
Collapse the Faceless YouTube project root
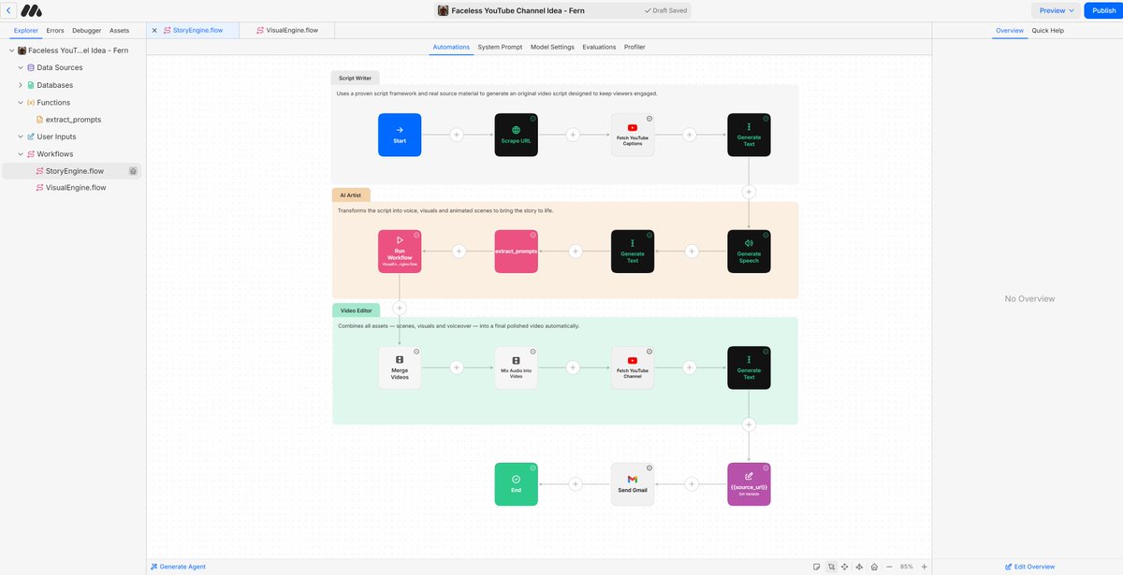pyautogui.click(x=11, y=50)
